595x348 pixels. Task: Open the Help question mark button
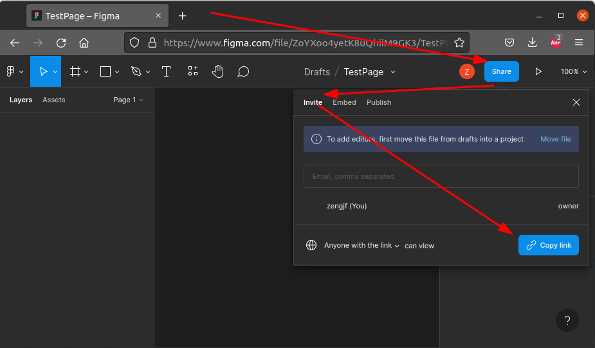coord(567,320)
